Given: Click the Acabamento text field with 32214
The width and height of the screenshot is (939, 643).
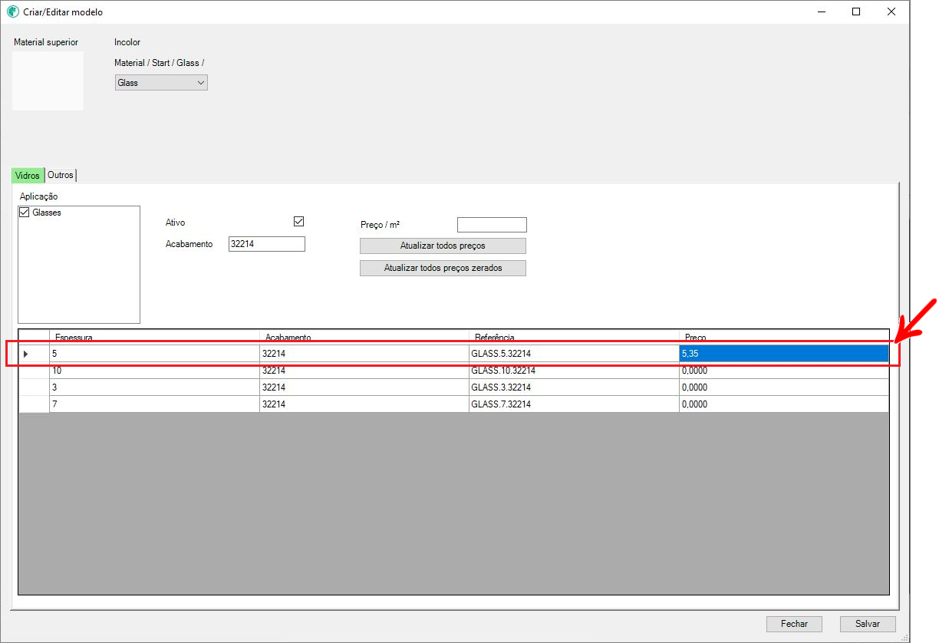Looking at the screenshot, I should [x=267, y=244].
